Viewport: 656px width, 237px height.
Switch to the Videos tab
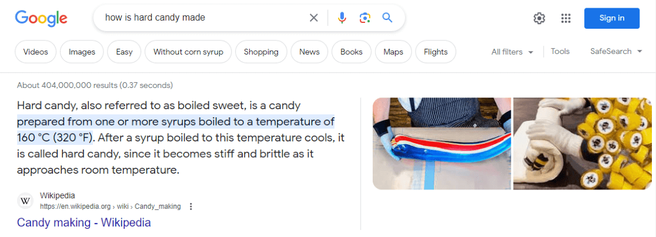(x=36, y=52)
